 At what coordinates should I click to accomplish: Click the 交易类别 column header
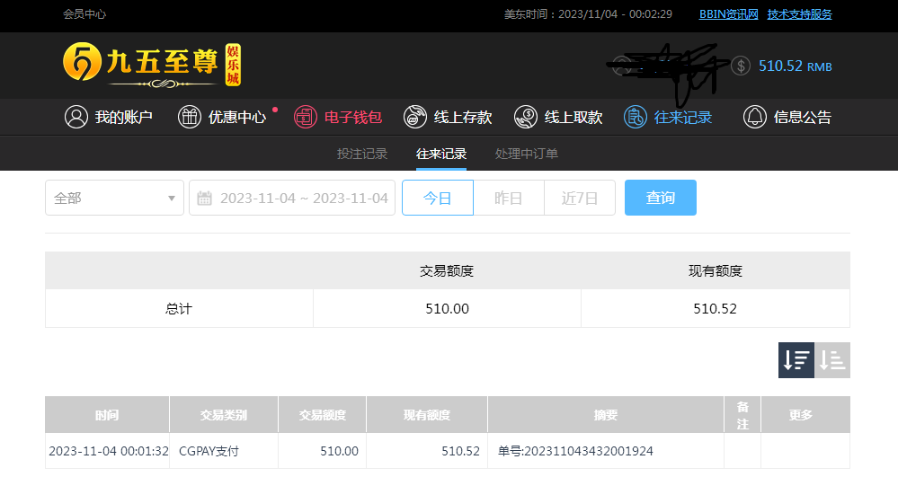coord(223,415)
